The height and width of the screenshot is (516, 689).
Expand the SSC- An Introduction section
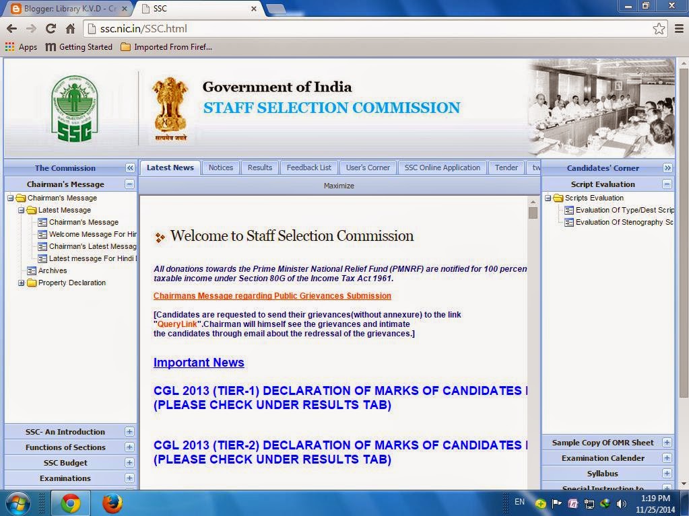(x=129, y=432)
